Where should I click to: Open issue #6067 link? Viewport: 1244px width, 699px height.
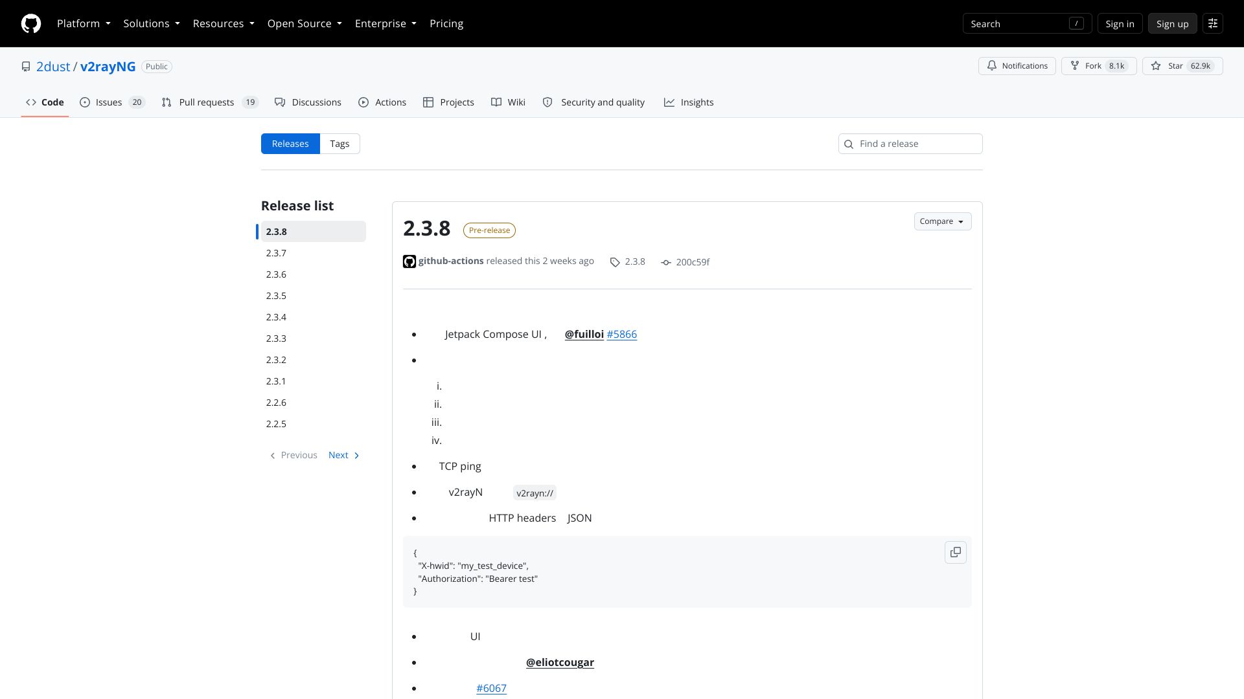492,689
